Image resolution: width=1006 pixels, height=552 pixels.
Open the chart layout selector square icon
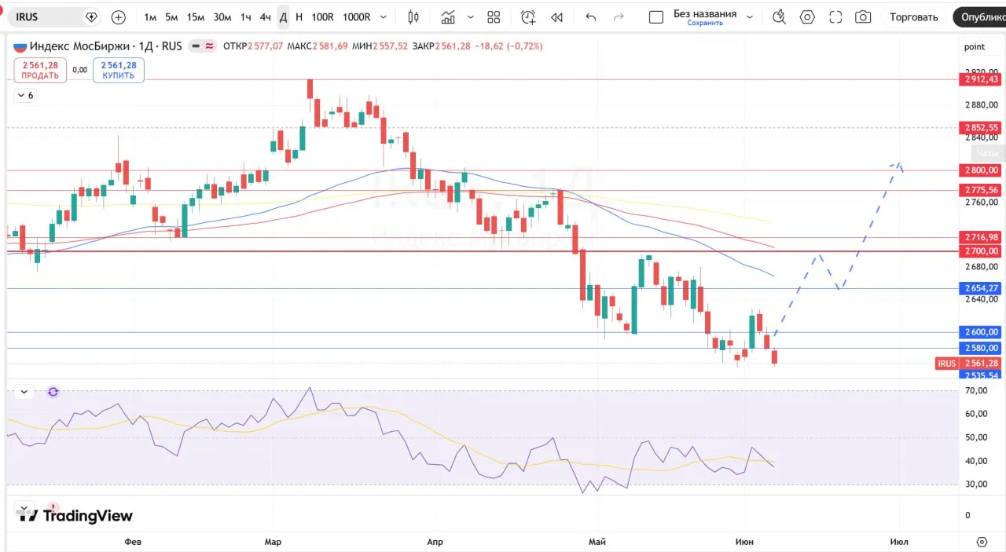pos(657,16)
